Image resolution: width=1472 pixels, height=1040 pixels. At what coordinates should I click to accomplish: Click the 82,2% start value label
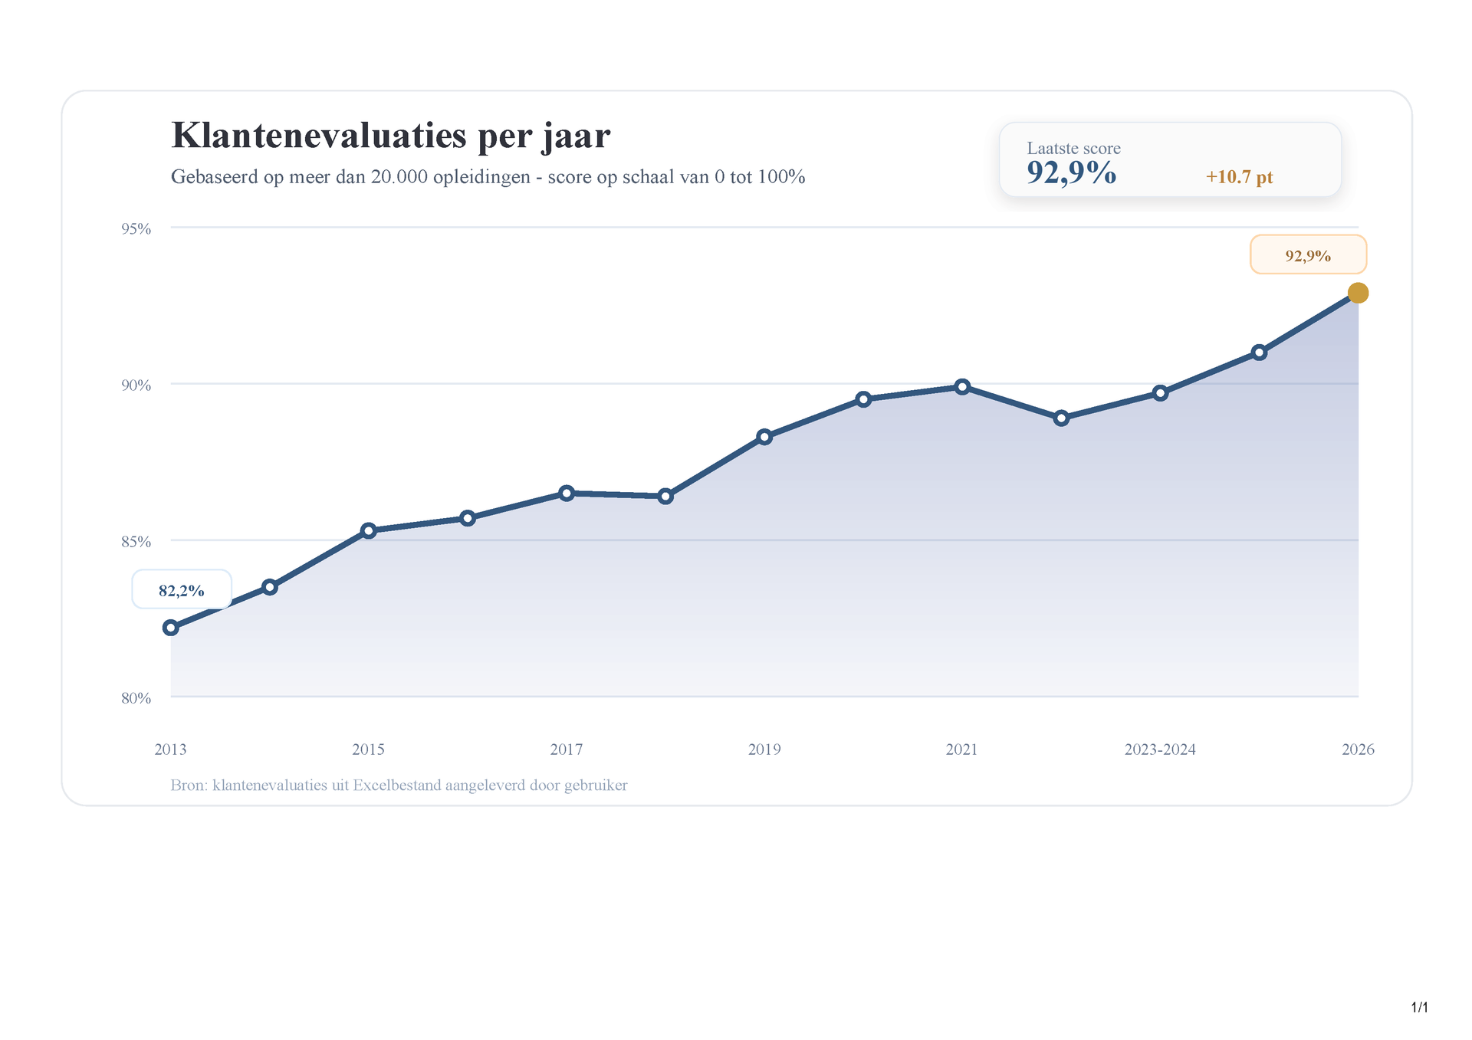[x=182, y=590]
